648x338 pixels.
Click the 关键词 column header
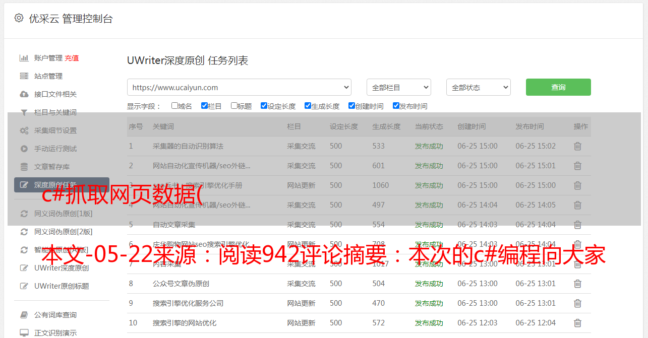pyautogui.click(x=163, y=126)
